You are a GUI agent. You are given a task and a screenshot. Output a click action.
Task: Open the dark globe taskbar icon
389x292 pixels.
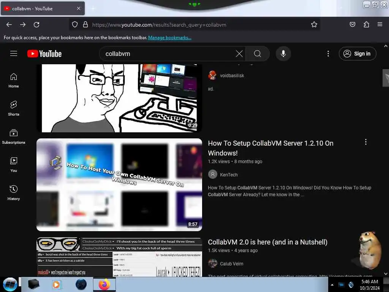[x=81, y=284]
